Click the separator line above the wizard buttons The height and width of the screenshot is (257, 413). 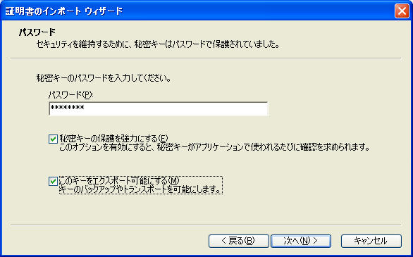pyautogui.click(x=206, y=225)
